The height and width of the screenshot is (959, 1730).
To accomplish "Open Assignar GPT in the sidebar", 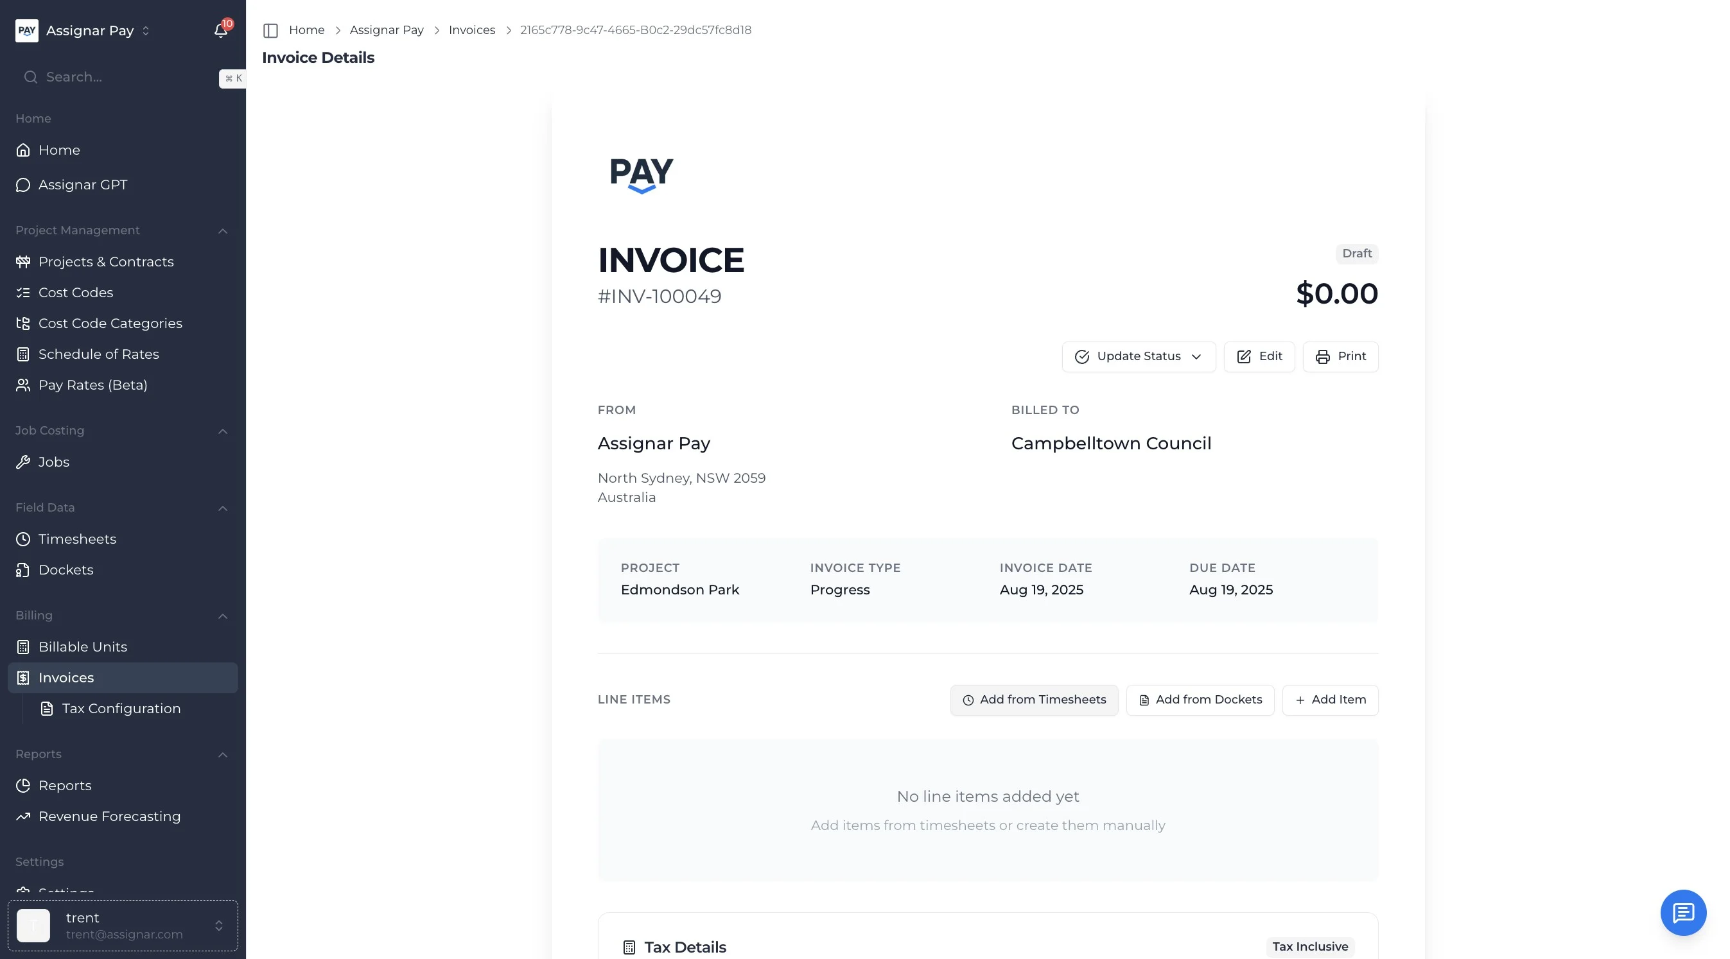I will pos(82,185).
